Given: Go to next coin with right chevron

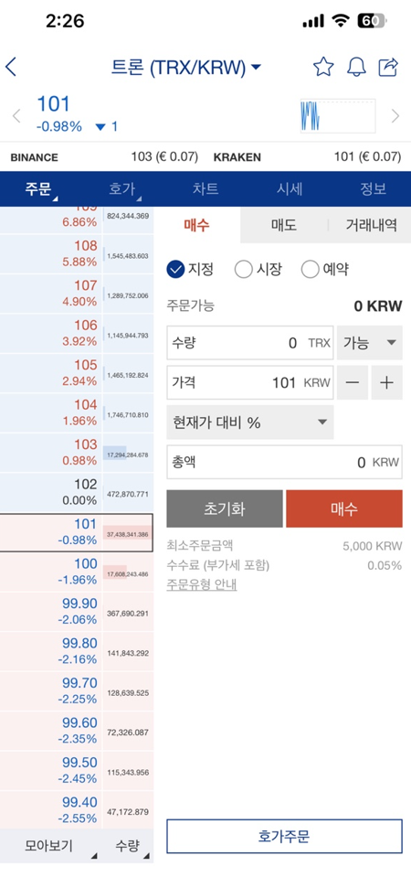Looking at the screenshot, I should (x=395, y=116).
